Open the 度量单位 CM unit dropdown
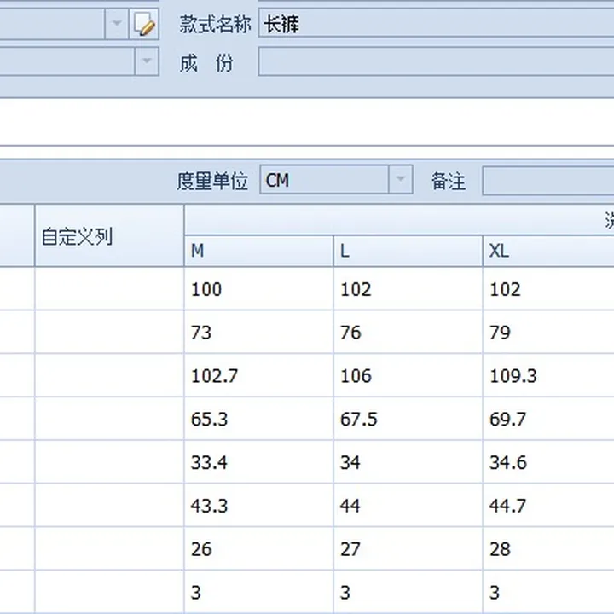 tap(400, 181)
